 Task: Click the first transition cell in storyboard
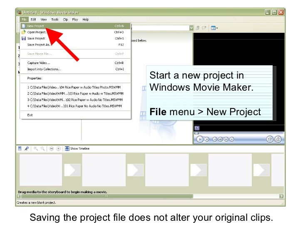(x=72, y=170)
